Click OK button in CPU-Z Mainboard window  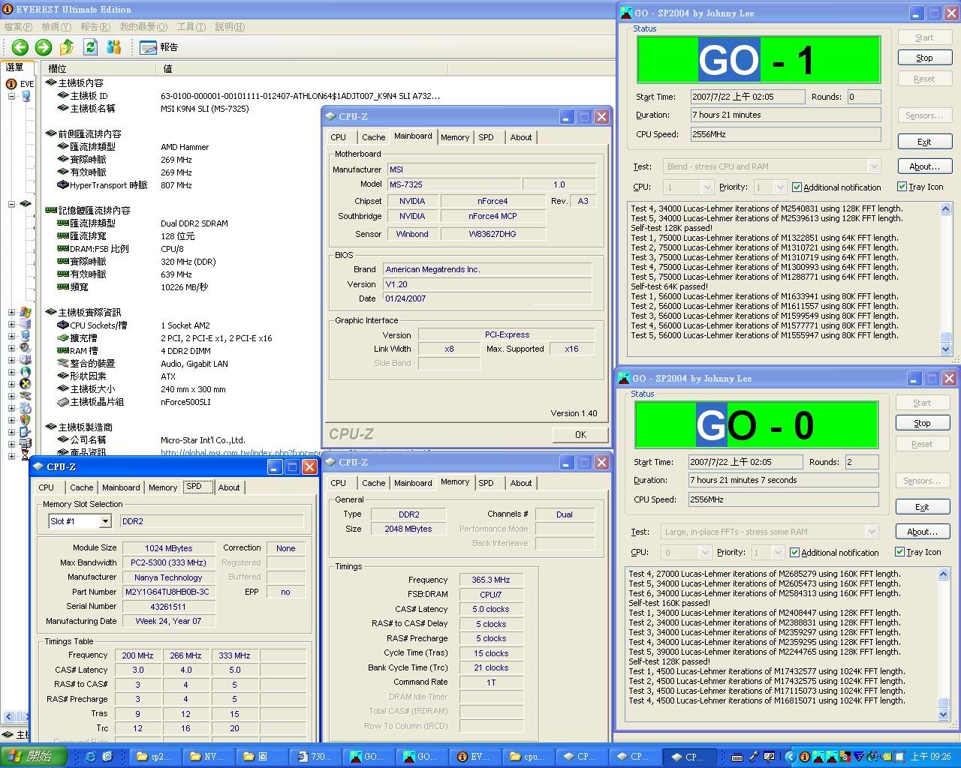580,435
